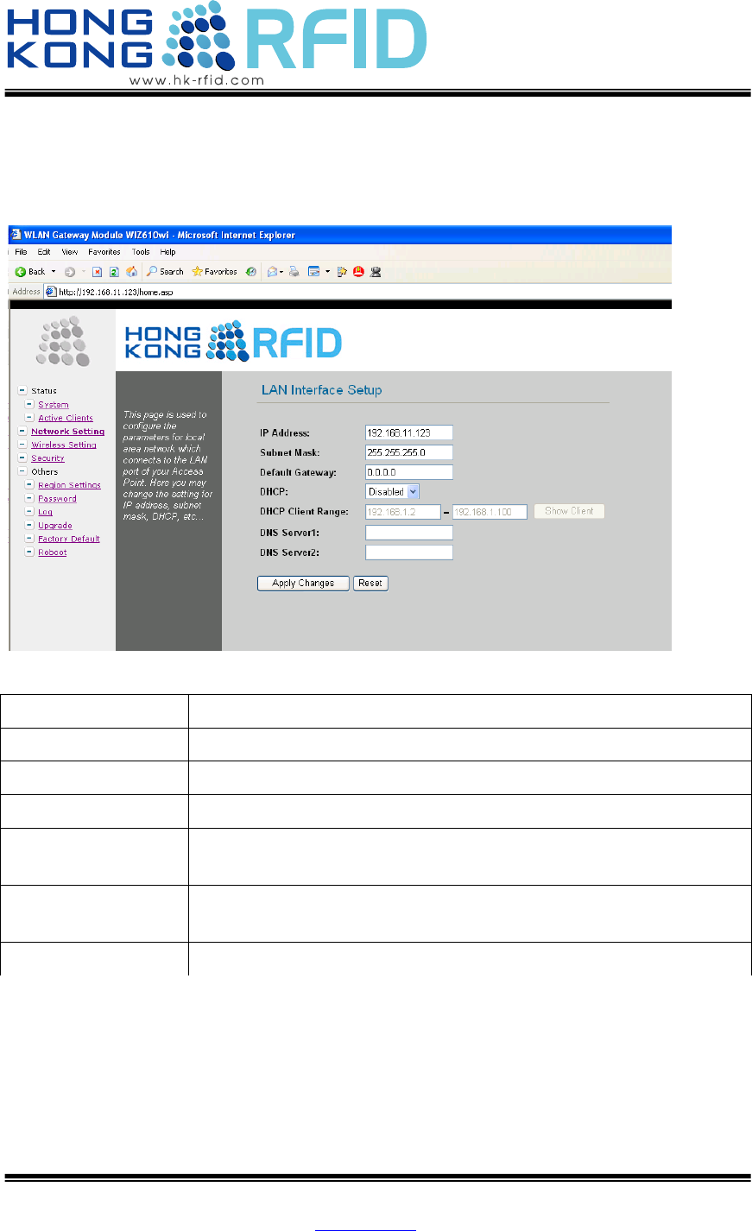Open the Upgrade link

pos(55,526)
